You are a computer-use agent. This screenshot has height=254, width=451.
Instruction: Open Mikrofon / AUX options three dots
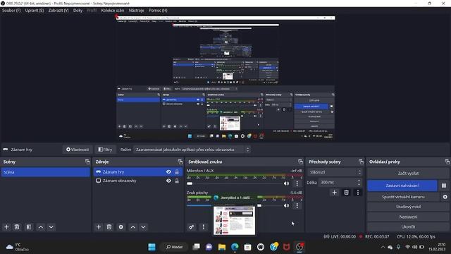pos(297,183)
